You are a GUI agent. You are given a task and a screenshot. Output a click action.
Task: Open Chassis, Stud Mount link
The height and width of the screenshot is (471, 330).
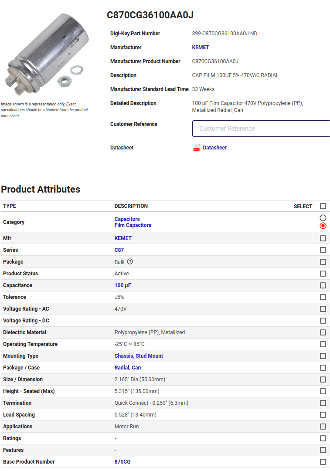point(139,356)
